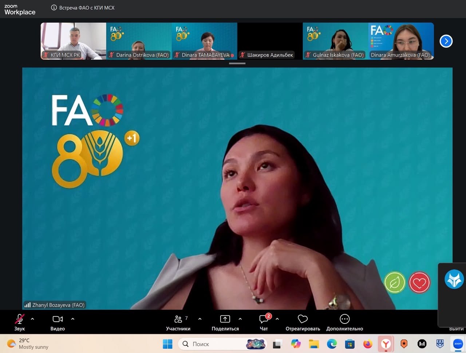Image resolution: width=466 pixels, height=353 pixels.
Task: Click muted mic icon on Gulnaz Iskakova
Action: pyautogui.click(x=308, y=55)
